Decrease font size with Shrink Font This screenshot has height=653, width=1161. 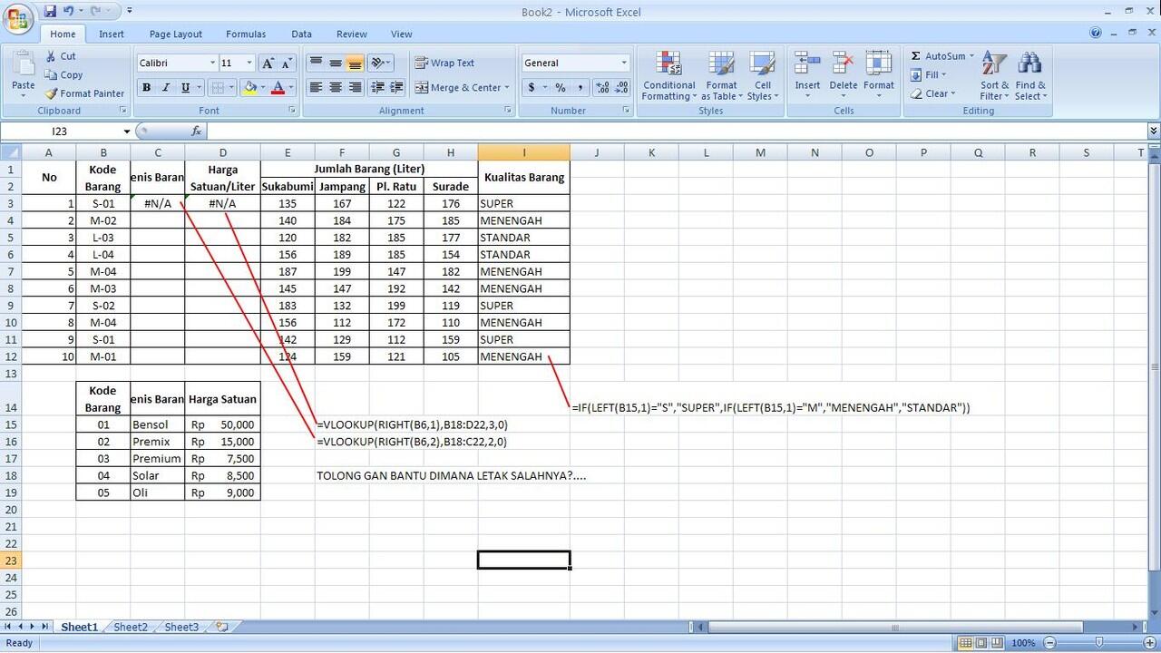click(287, 63)
